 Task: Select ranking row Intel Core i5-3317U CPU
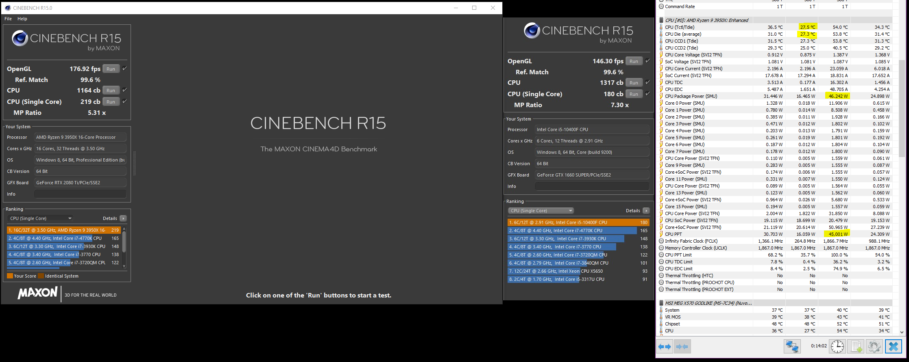(578, 279)
